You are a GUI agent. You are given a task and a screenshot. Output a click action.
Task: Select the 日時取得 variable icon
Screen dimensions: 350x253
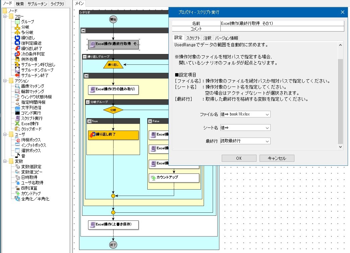[x=17, y=178]
